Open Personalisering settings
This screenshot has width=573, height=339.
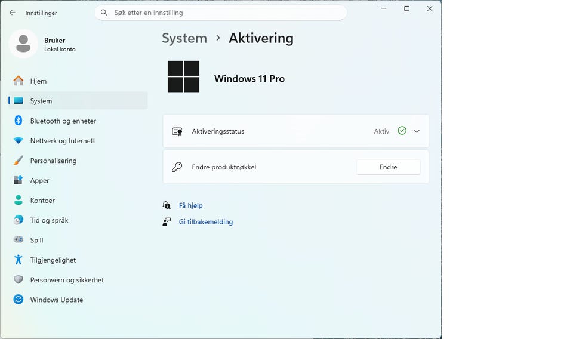pyautogui.click(x=78, y=161)
